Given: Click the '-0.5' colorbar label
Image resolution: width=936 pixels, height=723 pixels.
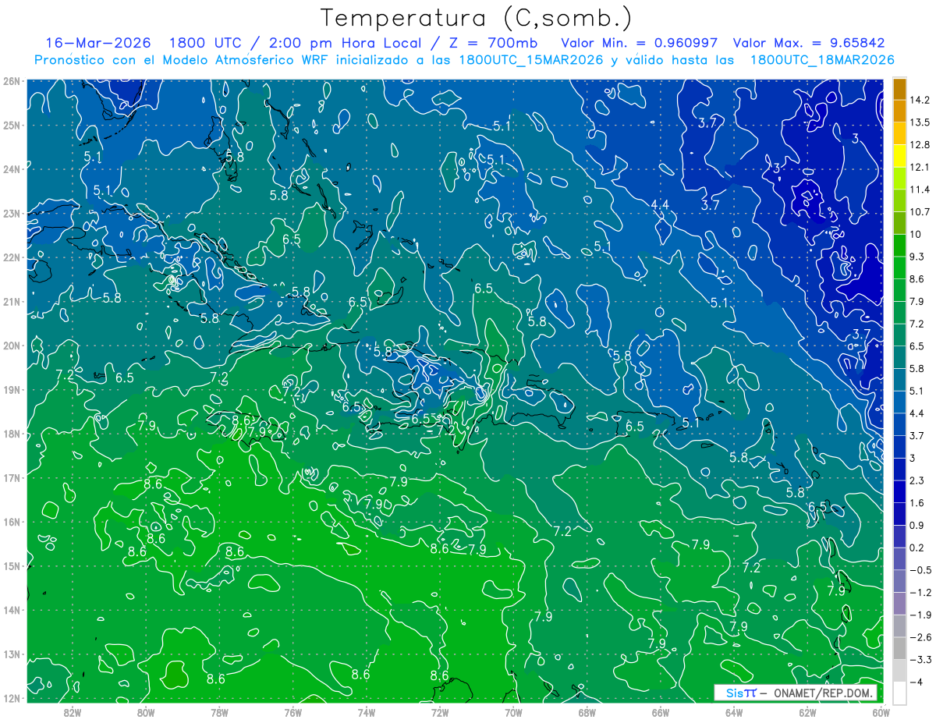Looking at the screenshot, I should tap(920, 569).
